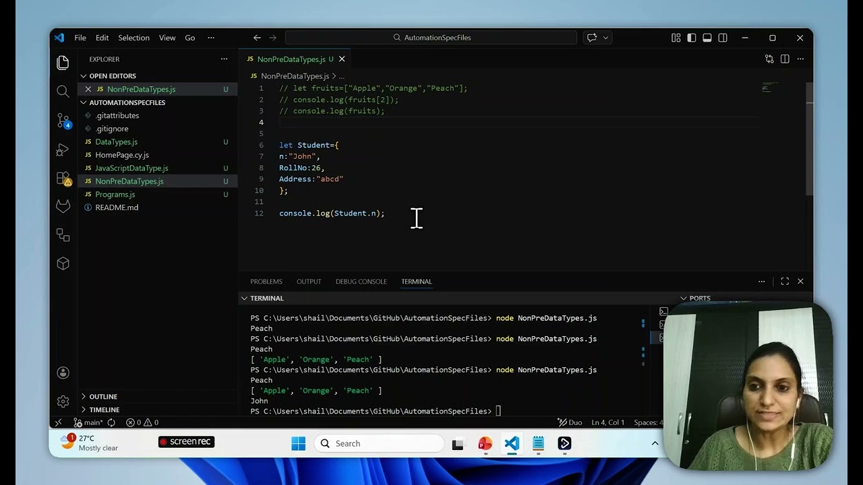Screen dimensions: 863x485
Task: Open DataTypes.js in the file tree
Action: pos(116,141)
